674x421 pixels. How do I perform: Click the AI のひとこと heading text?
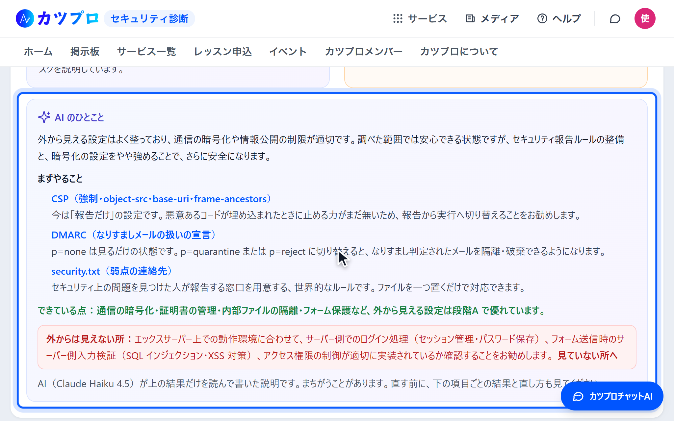tap(79, 117)
